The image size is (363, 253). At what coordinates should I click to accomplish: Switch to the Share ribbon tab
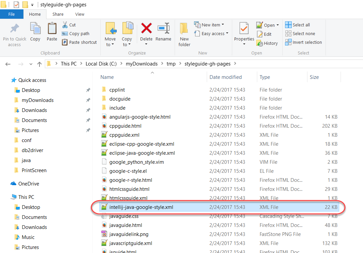pyautogui.click(x=58, y=14)
